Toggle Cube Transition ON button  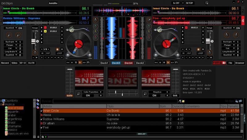[x=88, y=96]
